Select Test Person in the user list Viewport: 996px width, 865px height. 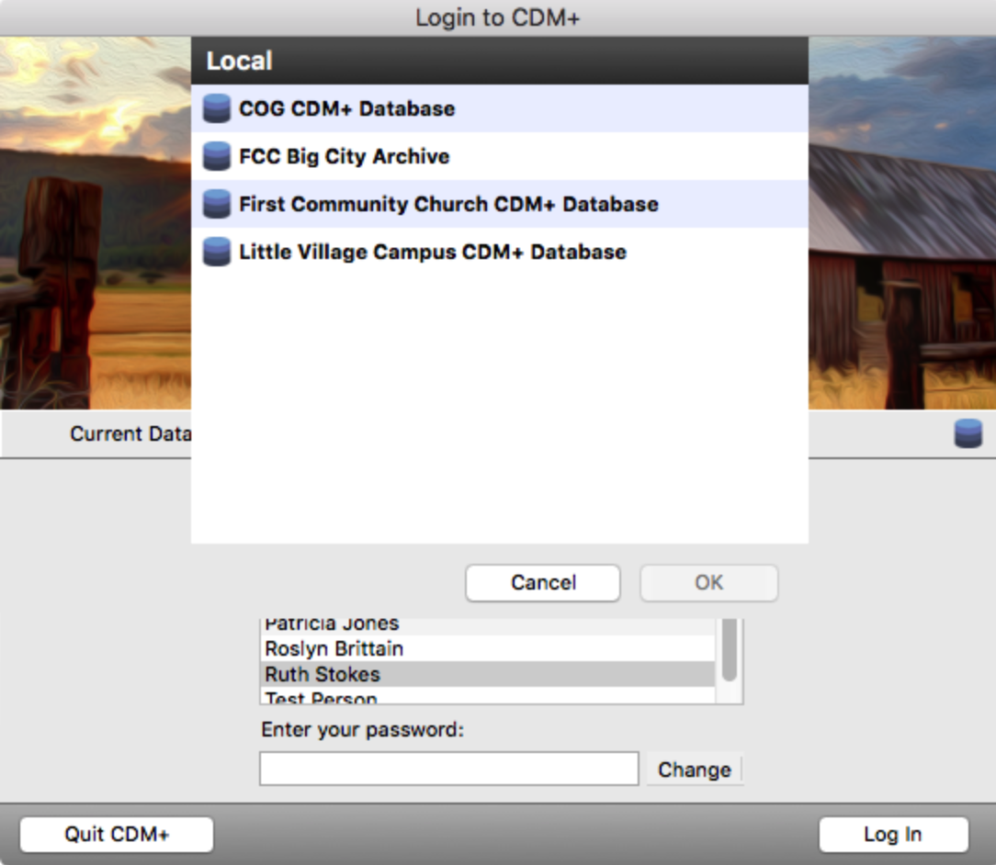point(321,699)
